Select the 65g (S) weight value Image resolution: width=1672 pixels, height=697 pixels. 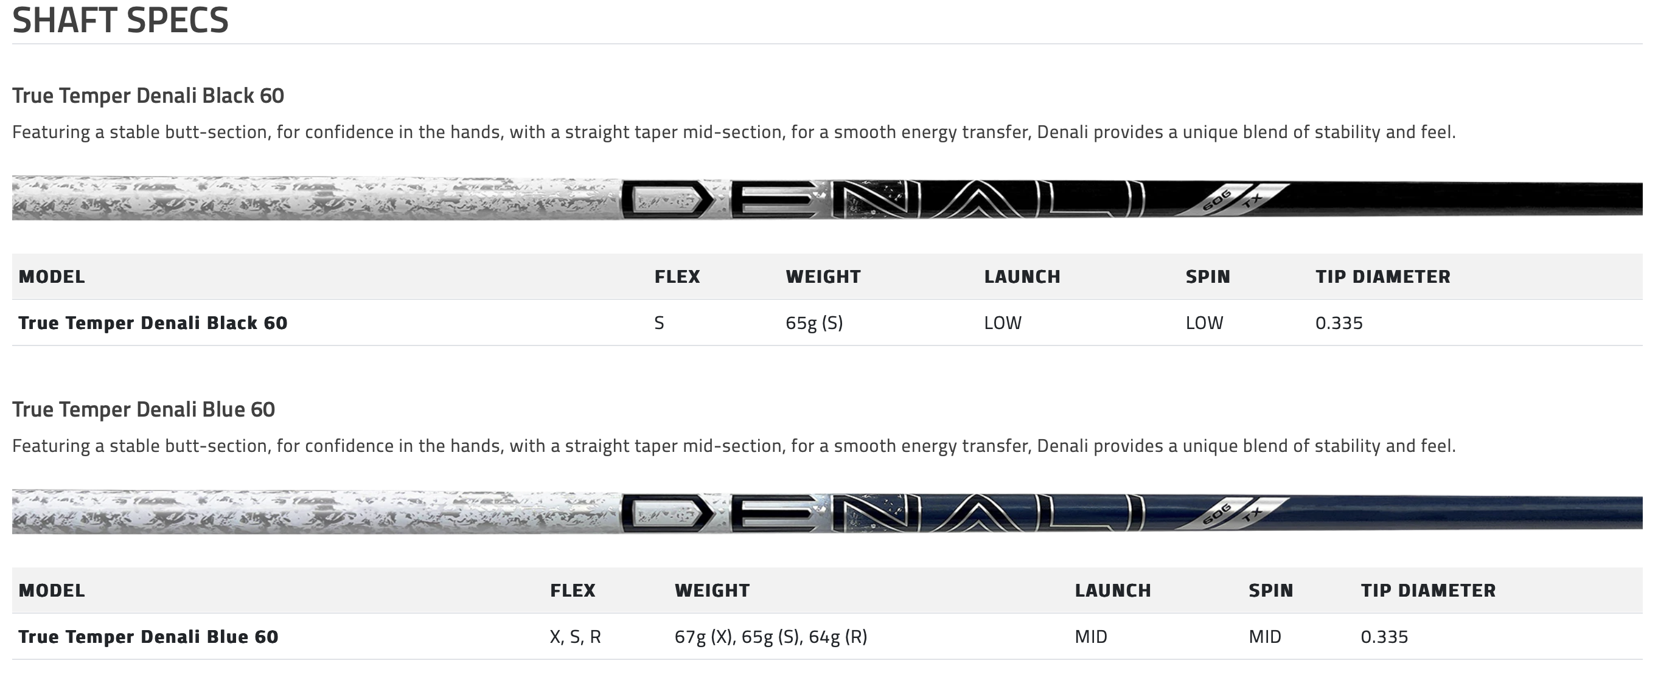[x=814, y=323]
